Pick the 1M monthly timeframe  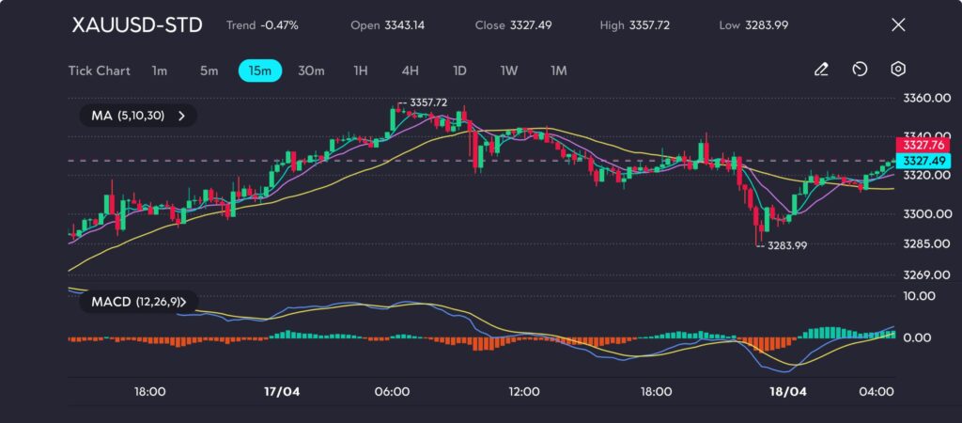click(x=559, y=70)
